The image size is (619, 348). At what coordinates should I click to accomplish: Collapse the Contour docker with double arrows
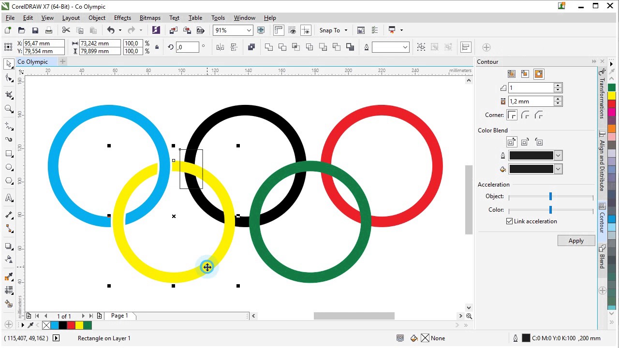pos(594,61)
